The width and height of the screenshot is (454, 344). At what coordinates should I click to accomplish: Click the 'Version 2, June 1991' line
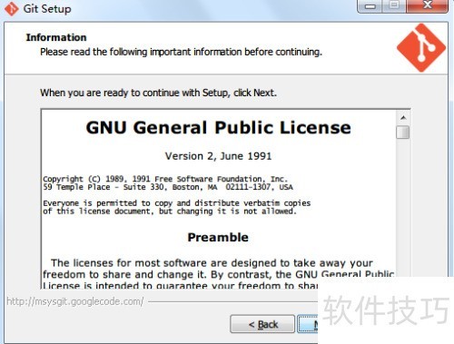click(218, 156)
